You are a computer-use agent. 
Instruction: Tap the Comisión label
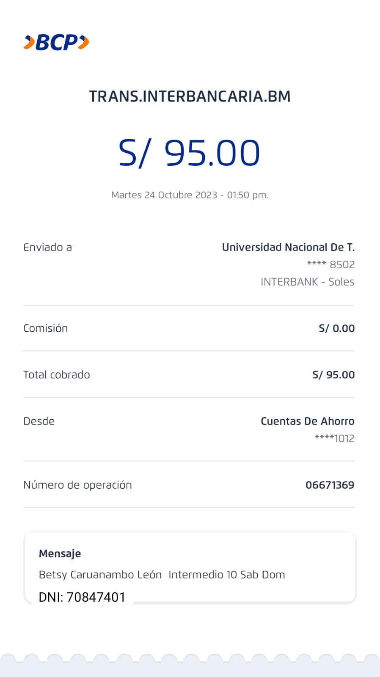tap(45, 328)
